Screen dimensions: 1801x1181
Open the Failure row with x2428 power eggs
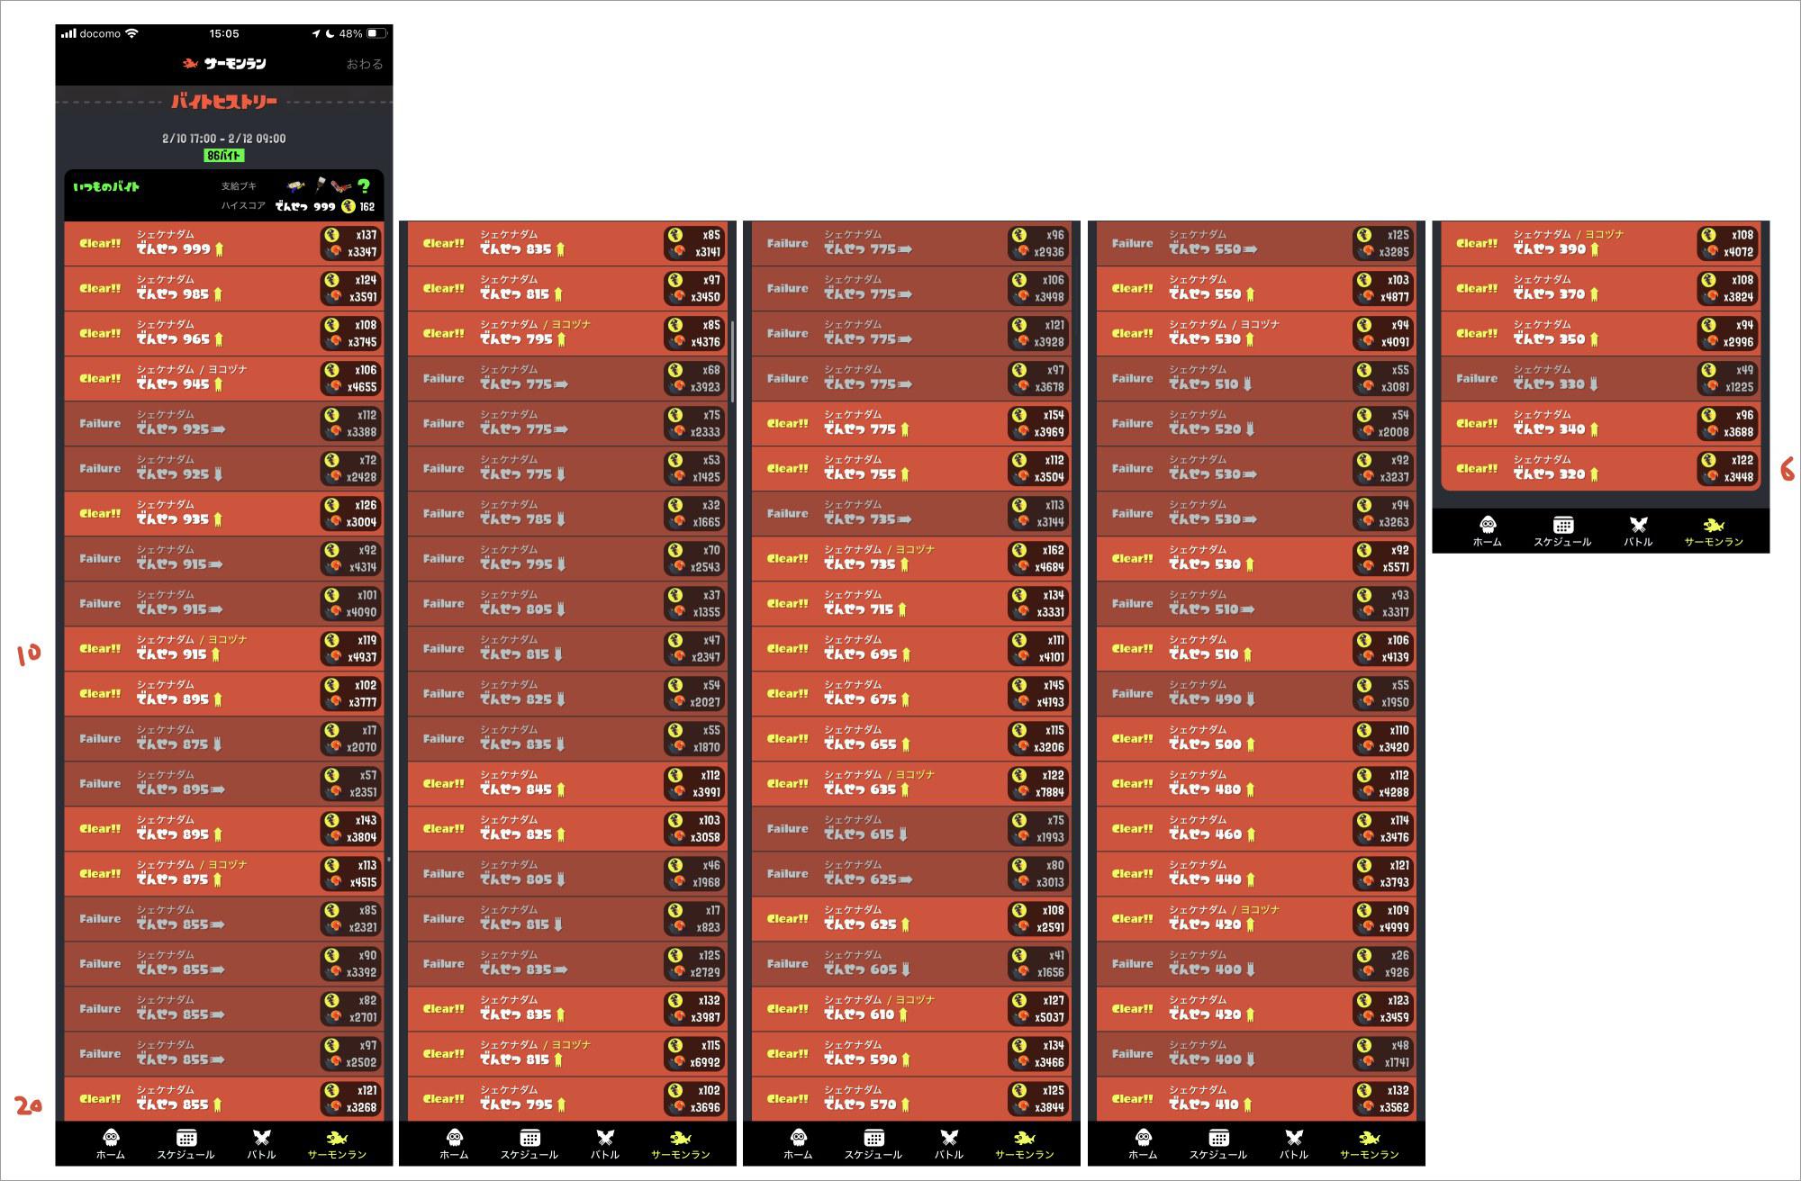pos(224,468)
